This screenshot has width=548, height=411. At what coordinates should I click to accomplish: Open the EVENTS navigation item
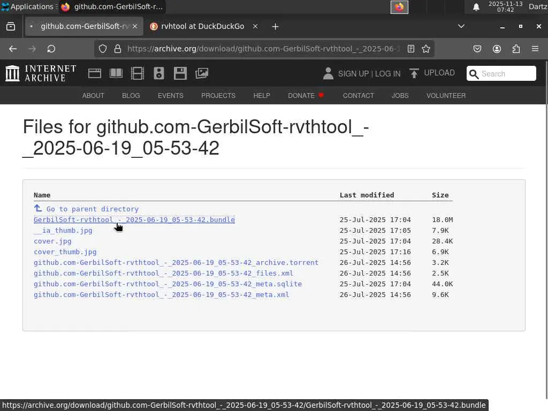click(171, 95)
